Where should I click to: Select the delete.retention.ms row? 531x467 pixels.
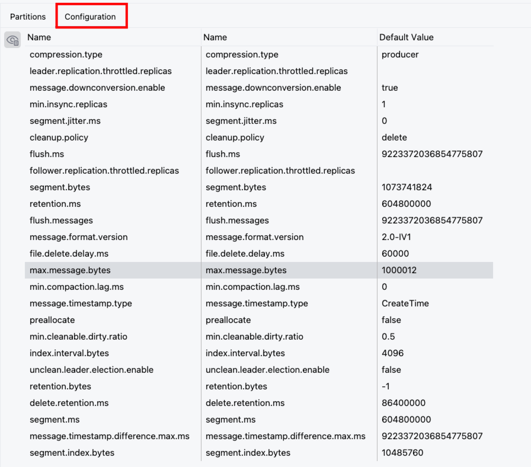pos(69,403)
